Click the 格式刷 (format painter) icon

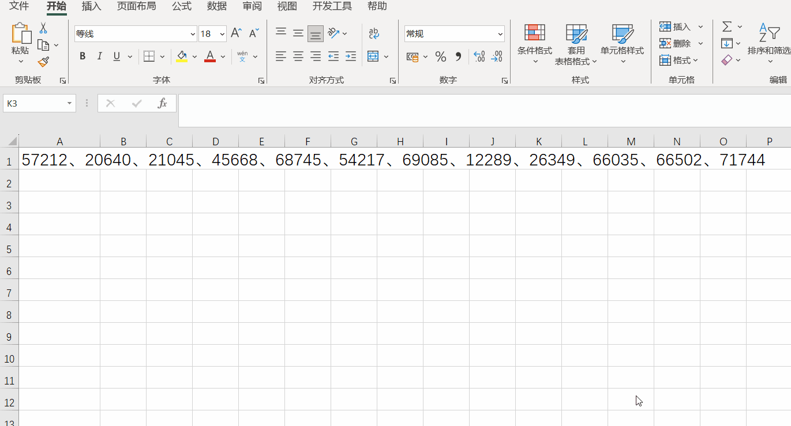pos(42,61)
